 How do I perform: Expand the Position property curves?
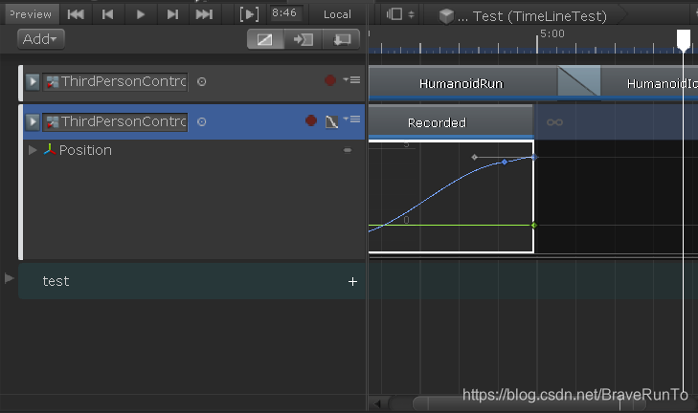point(33,150)
